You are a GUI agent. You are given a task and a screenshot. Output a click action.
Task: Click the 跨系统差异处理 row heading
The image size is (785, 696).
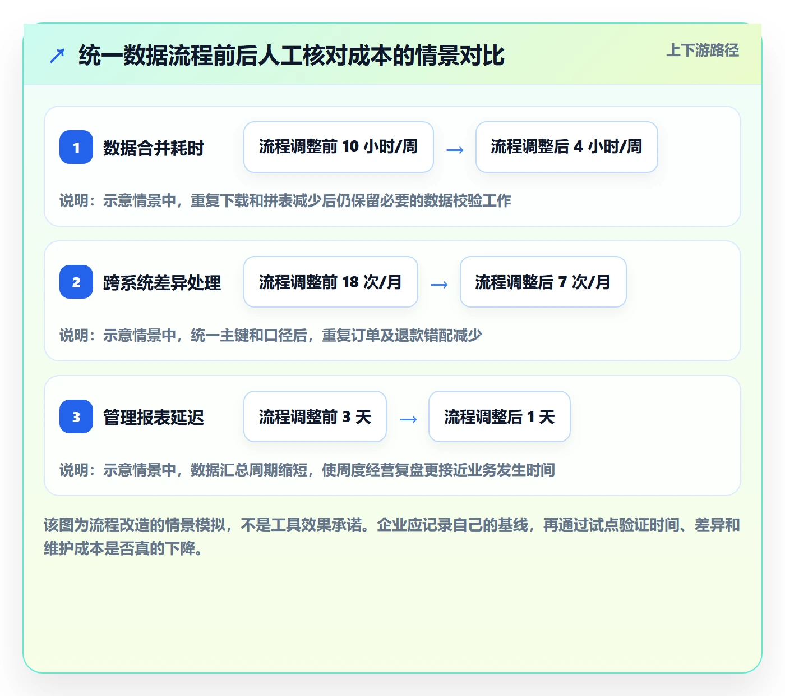pos(162,283)
